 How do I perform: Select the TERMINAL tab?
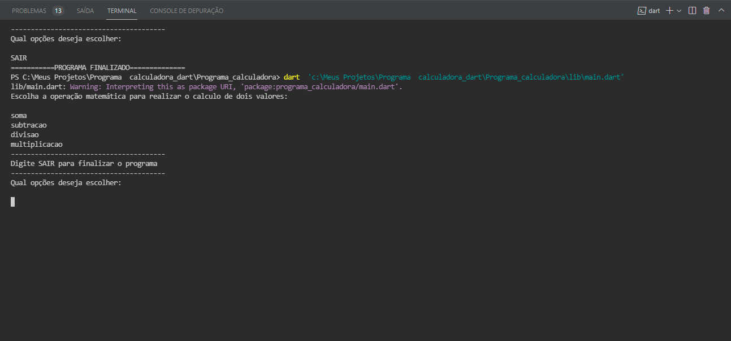tap(122, 11)
